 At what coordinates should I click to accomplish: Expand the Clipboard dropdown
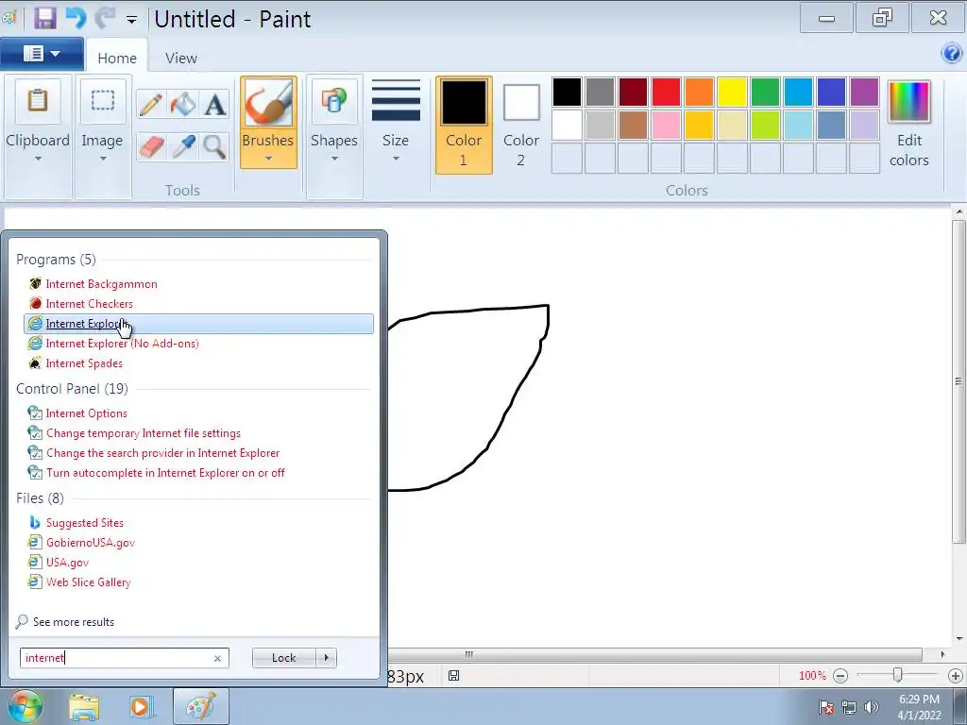[x=38, y=159]
